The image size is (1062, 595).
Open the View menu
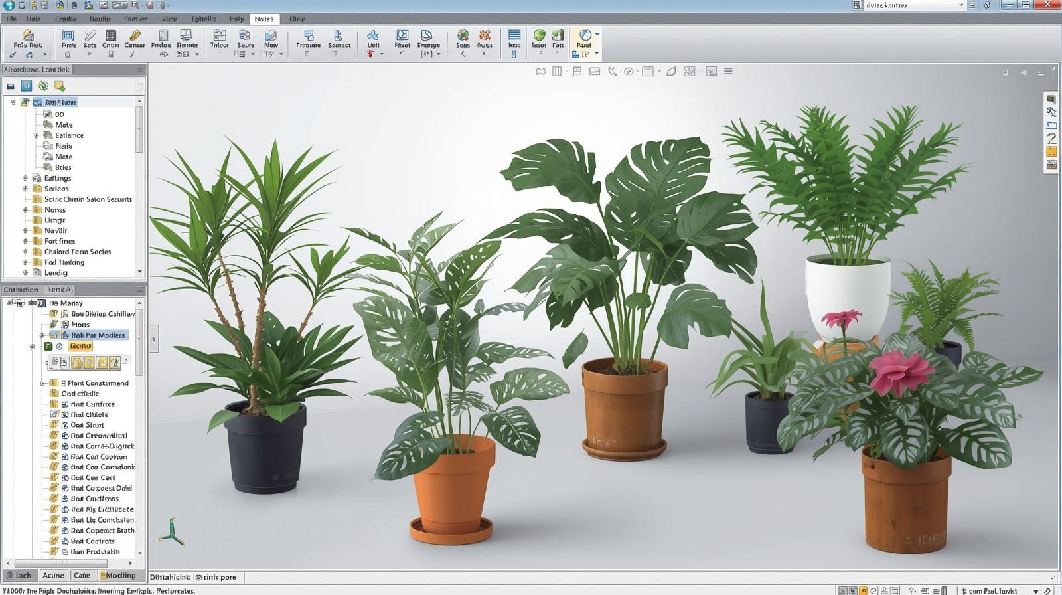click(x=169, y=19)
